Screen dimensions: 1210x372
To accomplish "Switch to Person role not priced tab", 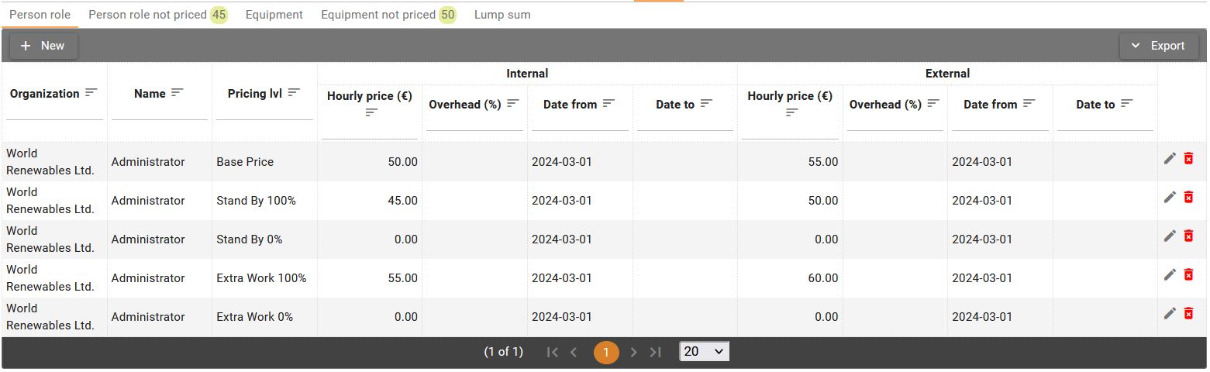I will tap(157, 15).
